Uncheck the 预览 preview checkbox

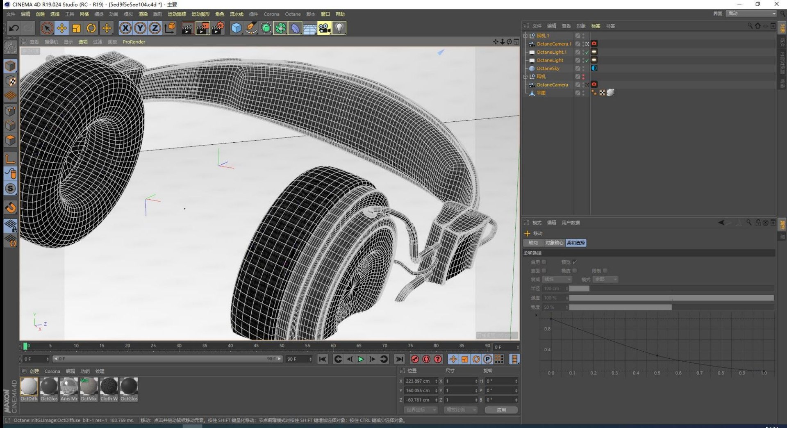[x=575, y=262]
